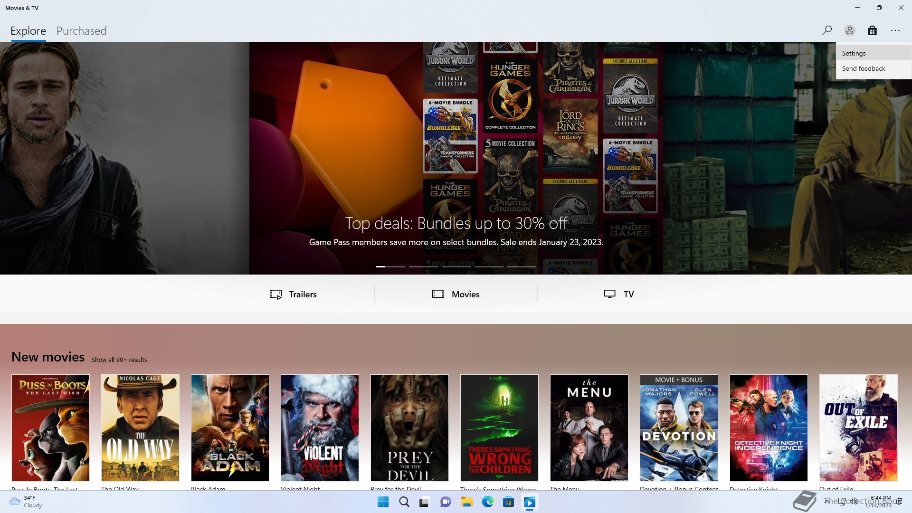Open the Prey for the Devil poster
This screenshot has width=912, height=513.
409,428
